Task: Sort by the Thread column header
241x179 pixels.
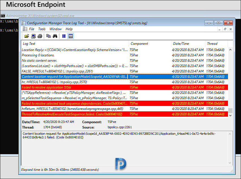Action: tap(216, 44)
